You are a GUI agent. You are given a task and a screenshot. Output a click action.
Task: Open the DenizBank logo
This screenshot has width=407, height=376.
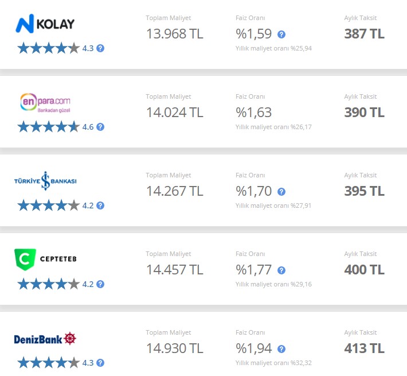pyautogui.click(x=45, y=339)
